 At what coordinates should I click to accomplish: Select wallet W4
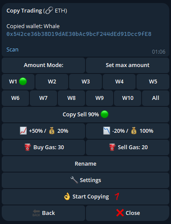[x=119, y=82]
